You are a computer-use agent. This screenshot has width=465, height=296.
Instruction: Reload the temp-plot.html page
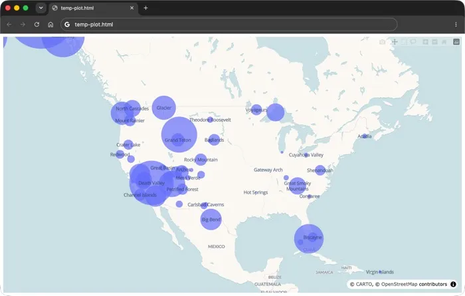coord(37,25)
